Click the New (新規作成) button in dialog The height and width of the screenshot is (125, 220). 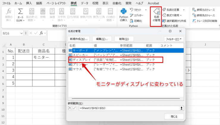click(78, 39)
